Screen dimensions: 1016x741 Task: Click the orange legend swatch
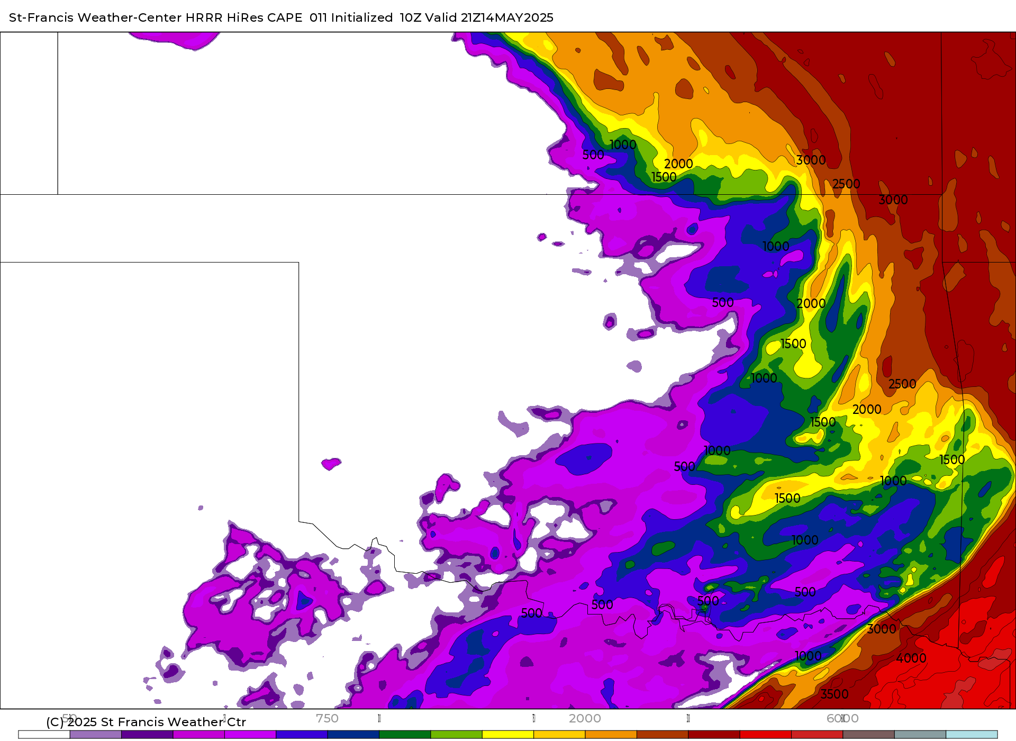click(611, 734)
